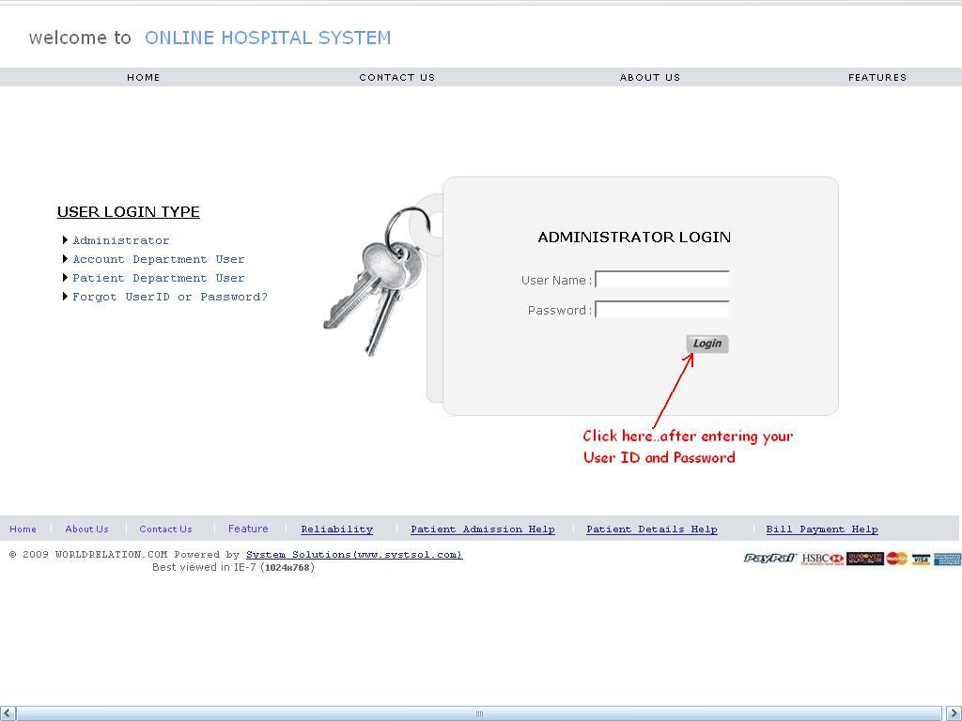
Task: Click the horizontal scrollbar thumb
Action: click(x=480, y=713)
